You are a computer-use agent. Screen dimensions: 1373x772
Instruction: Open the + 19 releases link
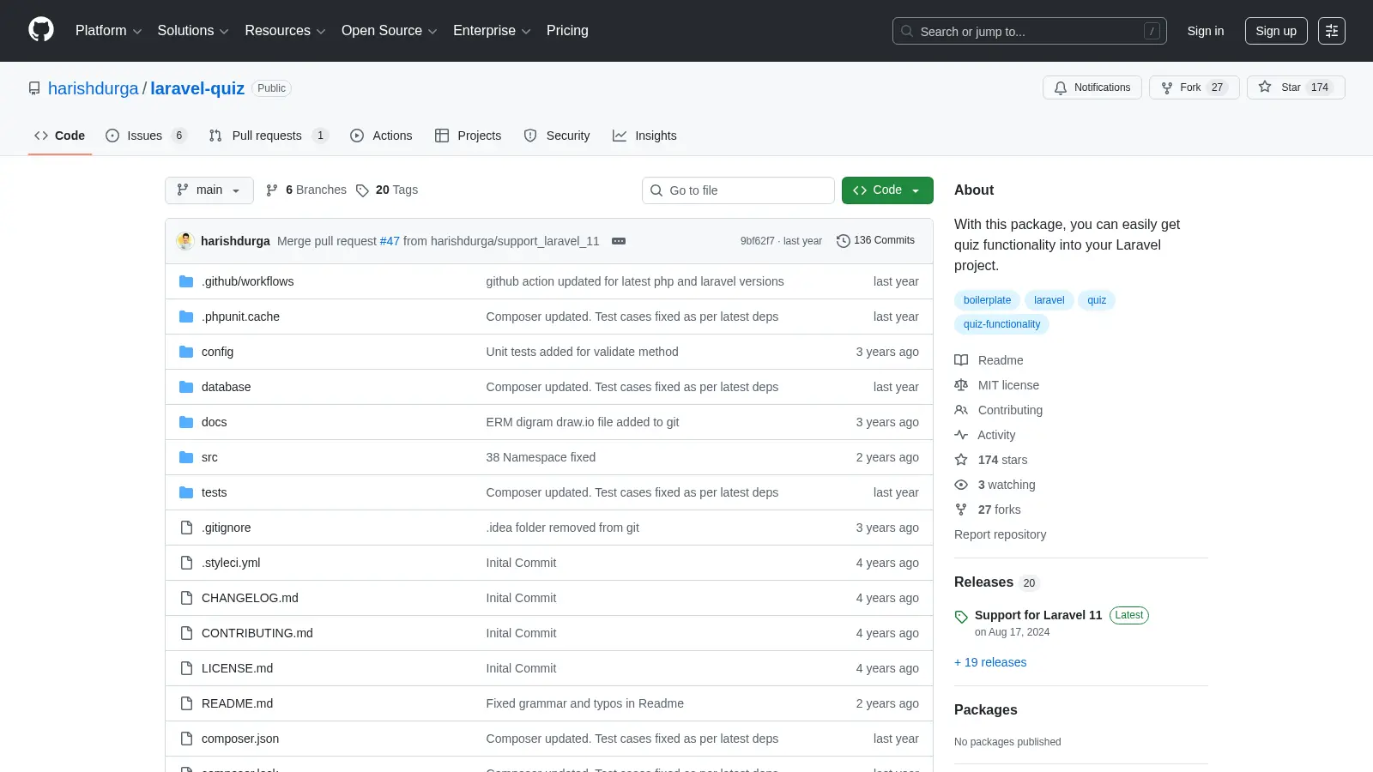click(990, 662)
